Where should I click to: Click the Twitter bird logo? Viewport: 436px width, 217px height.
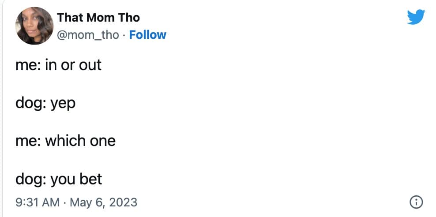[415, 17]
